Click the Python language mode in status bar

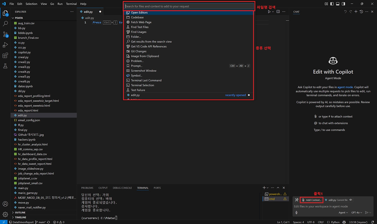(x=335, y=222)
